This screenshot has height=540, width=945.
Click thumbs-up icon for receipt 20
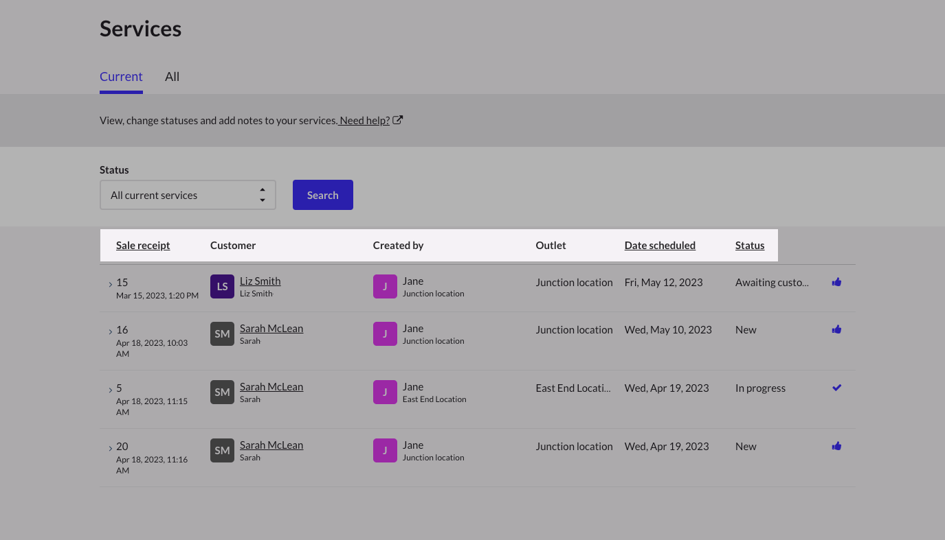pos(836,446)
